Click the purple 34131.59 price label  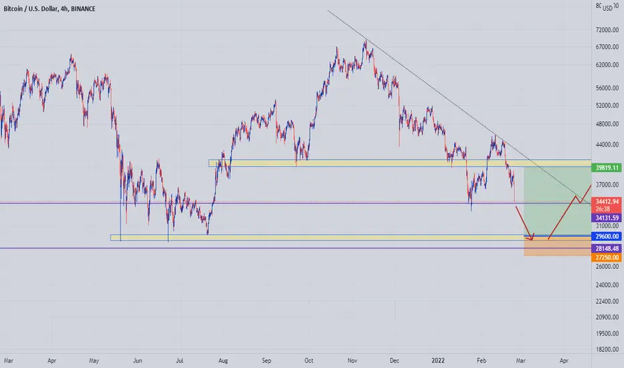click(607, 218)
